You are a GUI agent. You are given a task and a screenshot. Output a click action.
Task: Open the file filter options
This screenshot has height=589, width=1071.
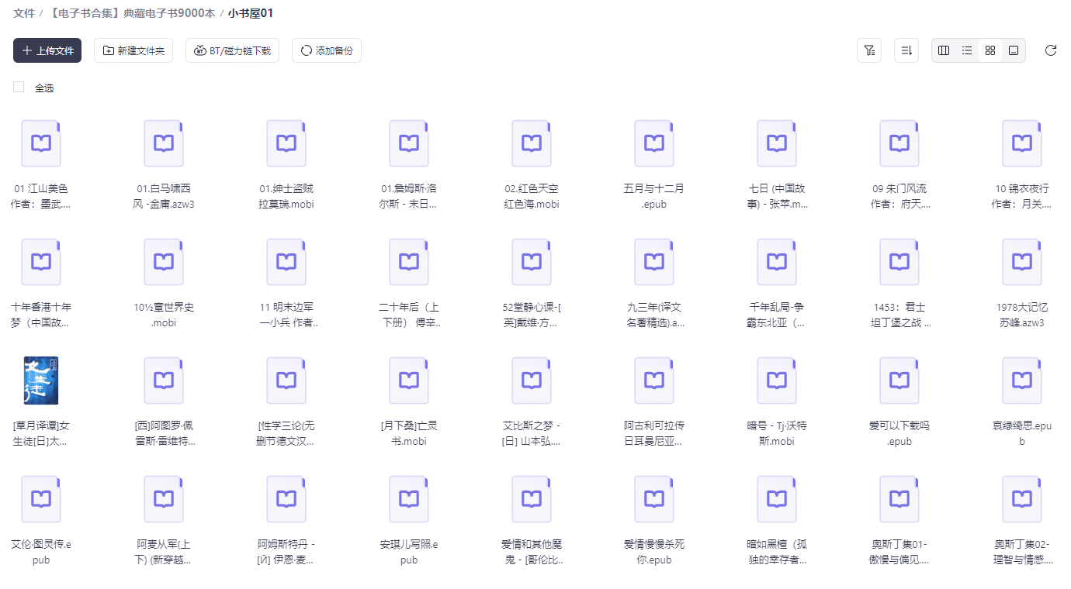869,50
